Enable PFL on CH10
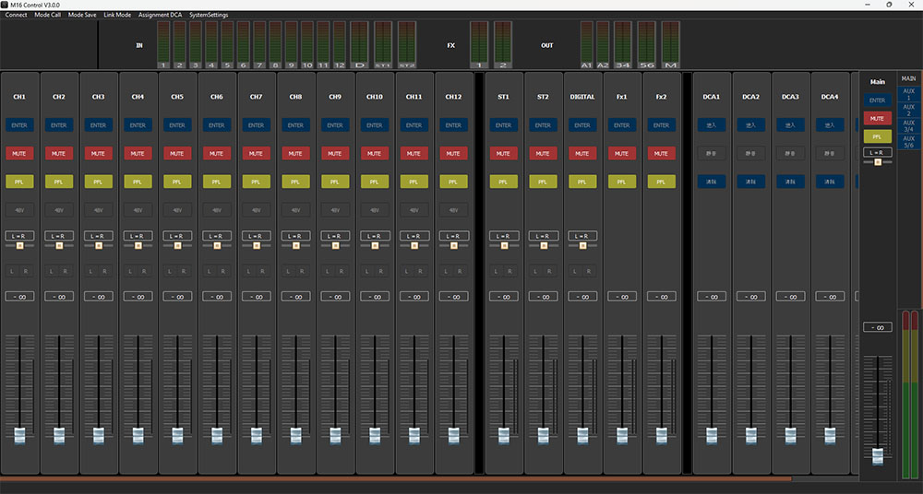The image size is (923, 494). 375,182
